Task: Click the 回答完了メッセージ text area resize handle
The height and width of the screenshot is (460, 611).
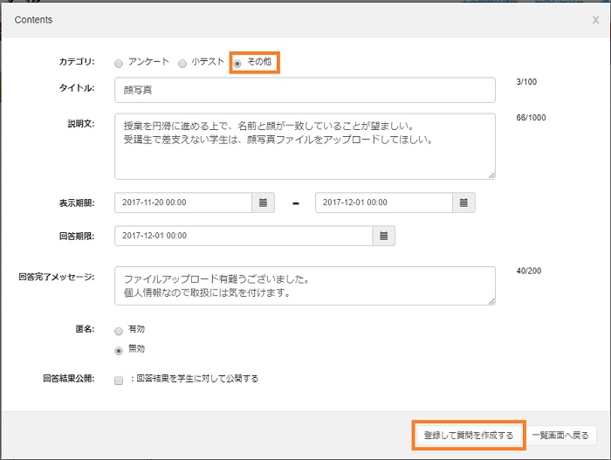Action: 491,301
